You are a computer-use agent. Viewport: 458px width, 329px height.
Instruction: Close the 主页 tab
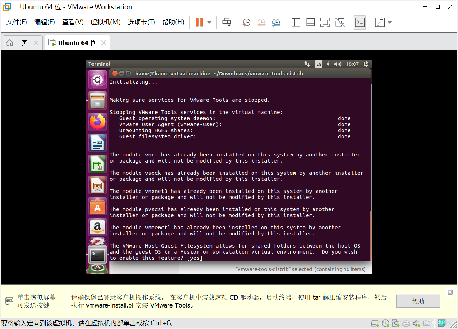36,43
